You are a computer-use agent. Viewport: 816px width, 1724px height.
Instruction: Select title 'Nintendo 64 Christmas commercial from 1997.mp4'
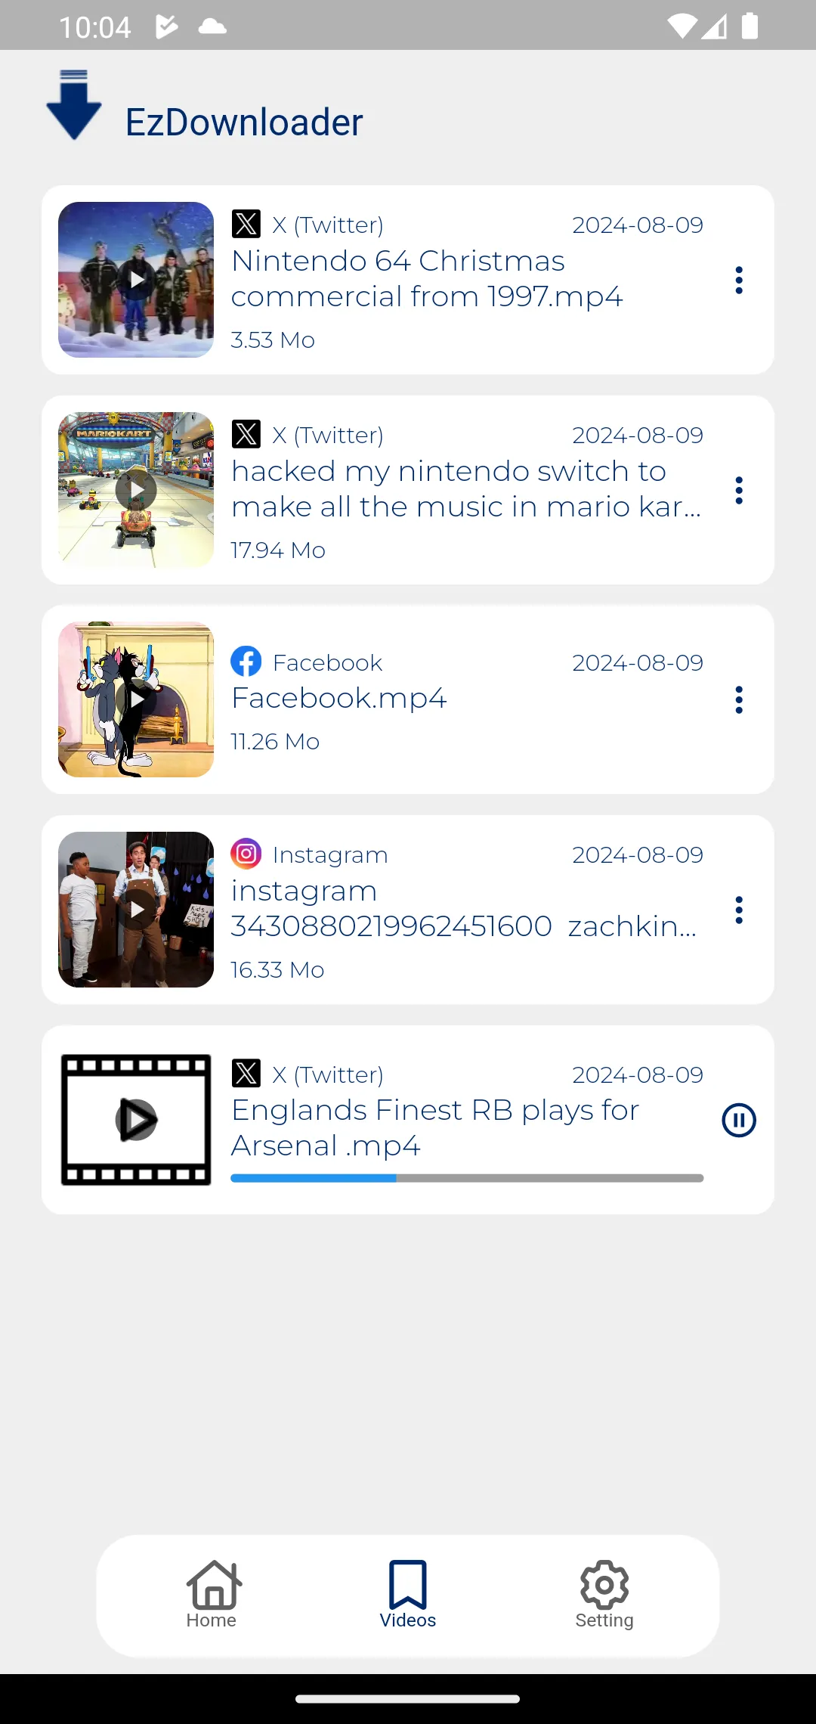click(x=427, y=278)
